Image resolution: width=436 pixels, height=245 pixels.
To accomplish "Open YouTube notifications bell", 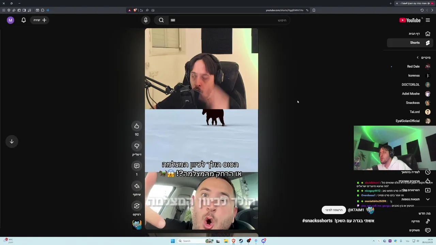I will (24, 20).
